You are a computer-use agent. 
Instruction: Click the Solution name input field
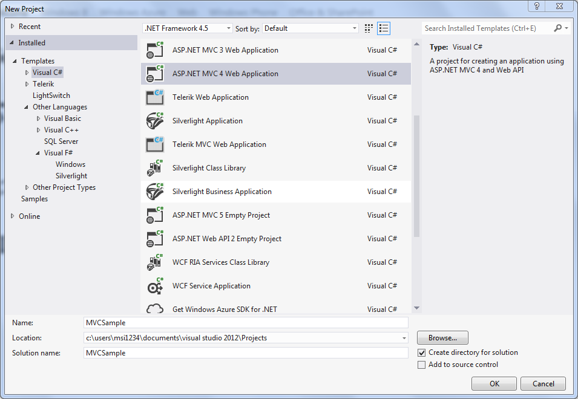[246, 352]
